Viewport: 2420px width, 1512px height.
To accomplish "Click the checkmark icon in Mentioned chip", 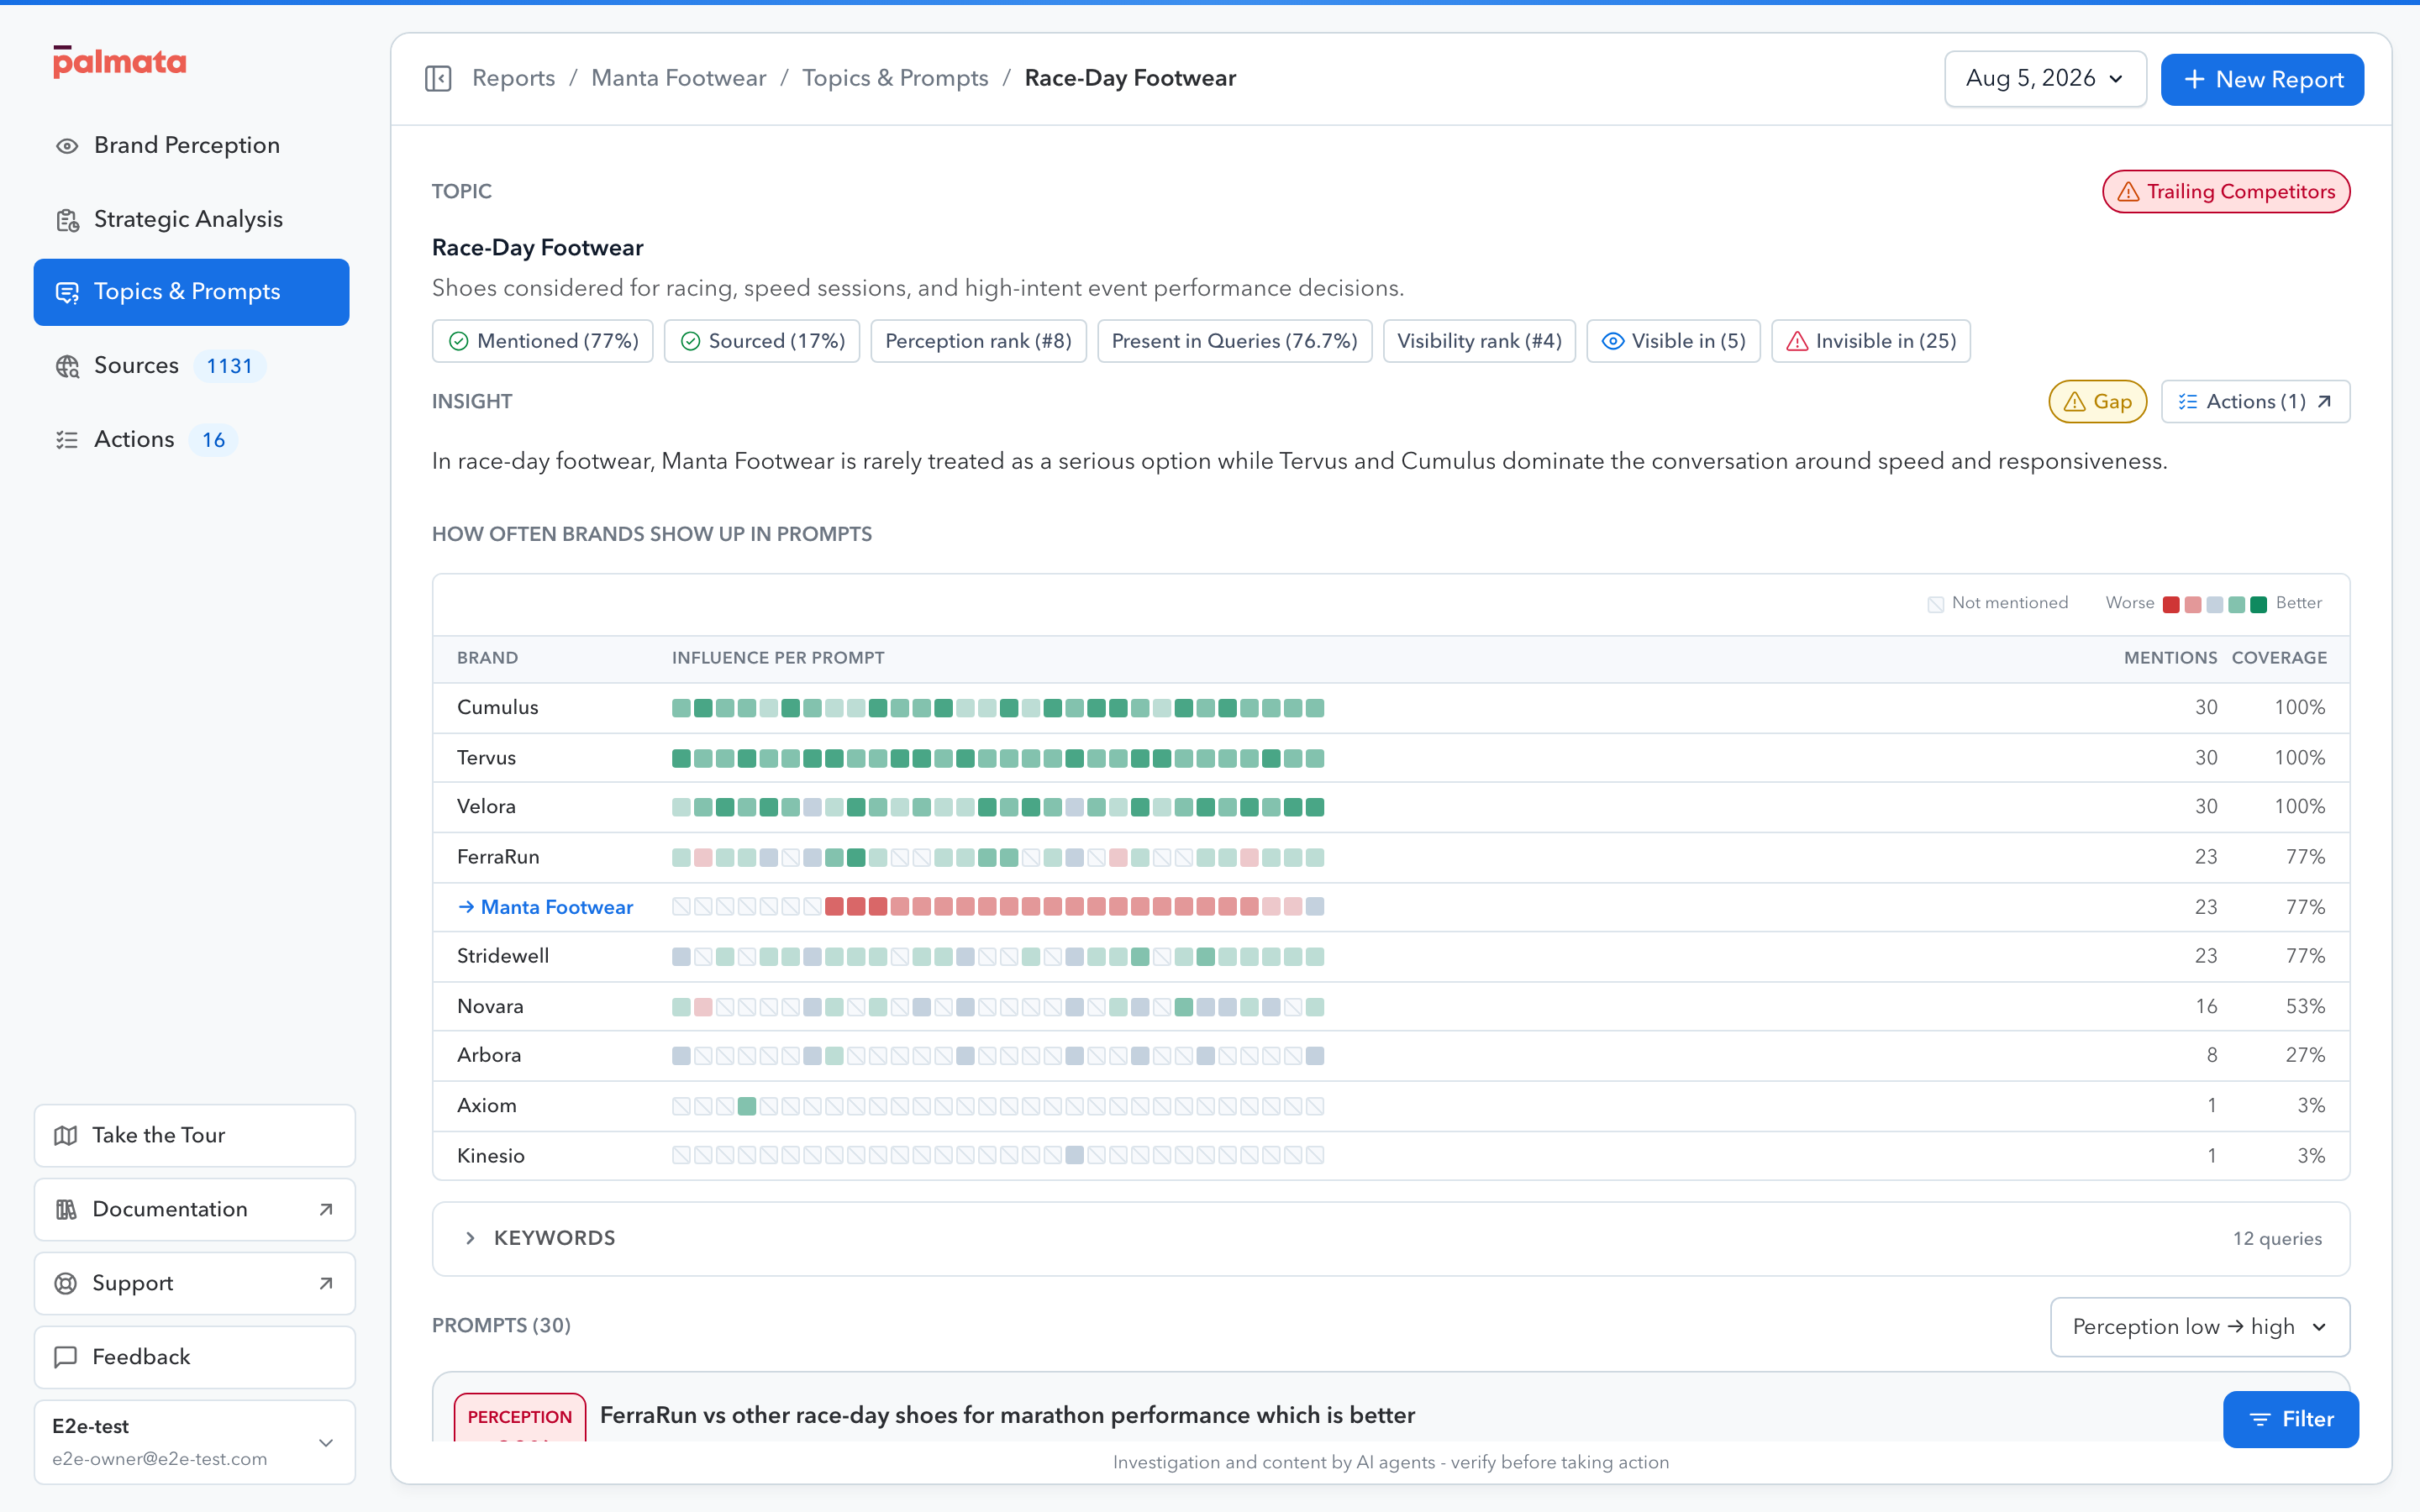I will (459, 342).
